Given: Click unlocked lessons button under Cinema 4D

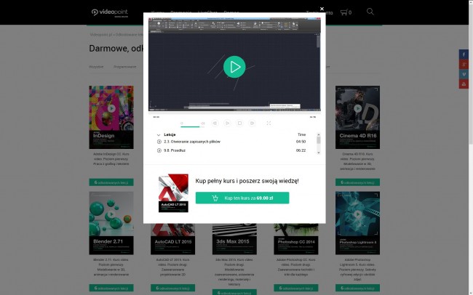Looking at the screenshot, I should click(358, 182).
